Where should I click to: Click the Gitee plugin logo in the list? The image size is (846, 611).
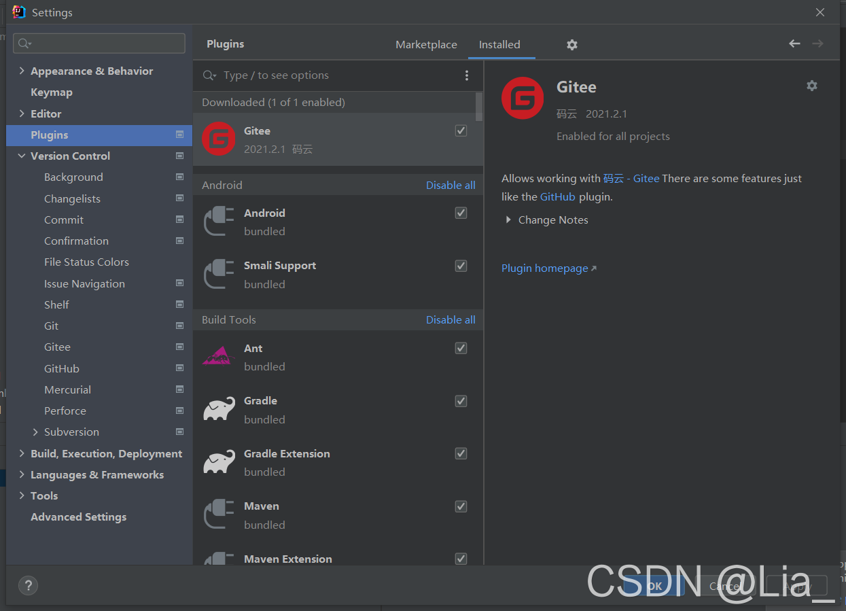coord(219,139)
